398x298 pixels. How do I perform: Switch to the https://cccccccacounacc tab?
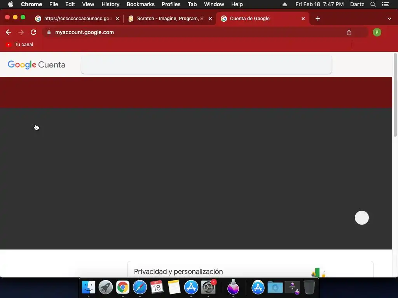pos(77,19)
